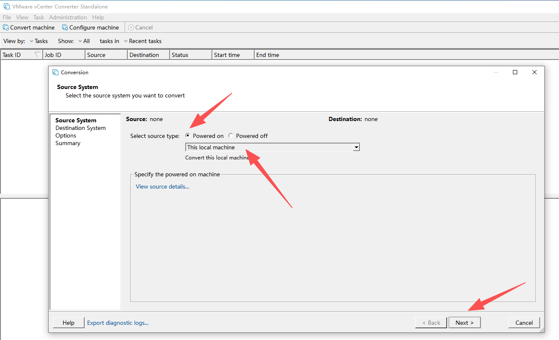The image size is (559, 340).
Task: Click the Cancel task toolbar icon
Action: [131, 27]
